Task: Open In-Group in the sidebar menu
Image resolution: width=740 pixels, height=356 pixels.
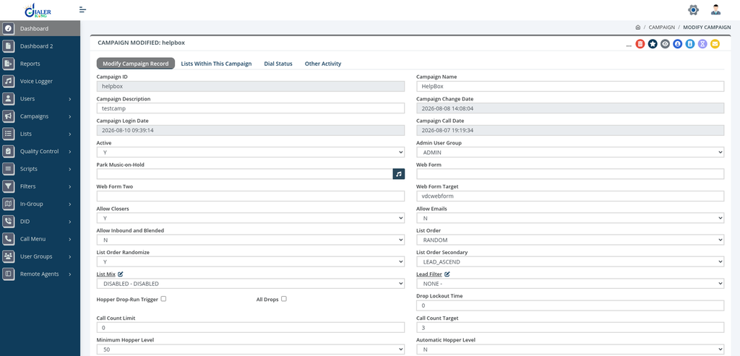Action: click(40, 204)
